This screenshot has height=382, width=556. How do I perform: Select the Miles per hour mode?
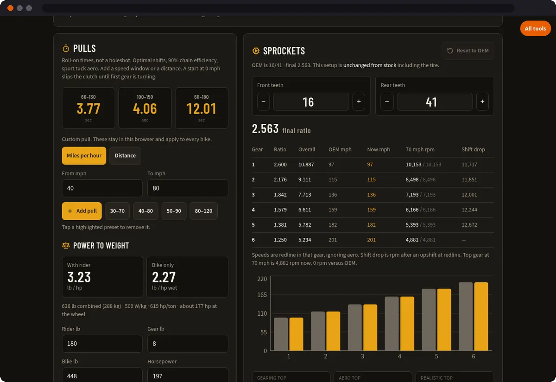click(x=84, y=156)
